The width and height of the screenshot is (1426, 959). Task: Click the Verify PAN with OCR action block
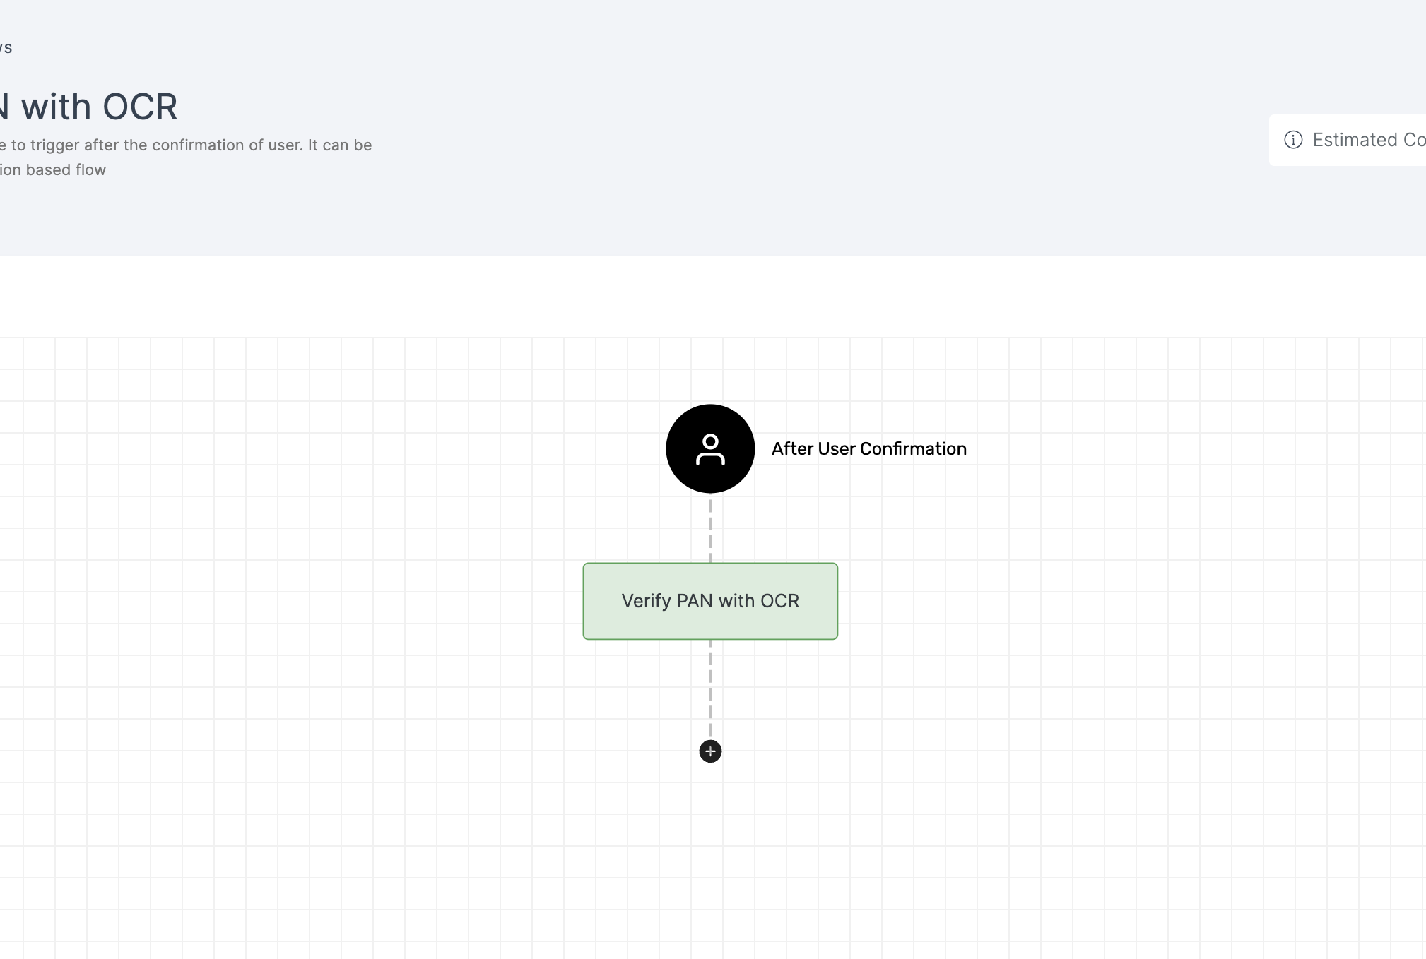click(709, 600)
